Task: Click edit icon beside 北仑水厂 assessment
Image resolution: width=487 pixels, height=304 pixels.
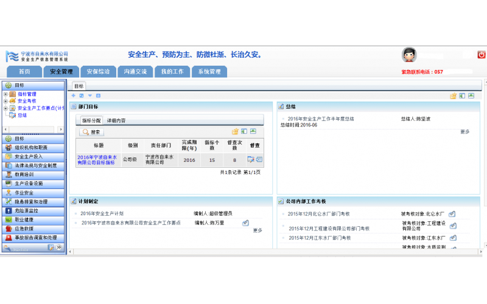Action: point(452,214)
